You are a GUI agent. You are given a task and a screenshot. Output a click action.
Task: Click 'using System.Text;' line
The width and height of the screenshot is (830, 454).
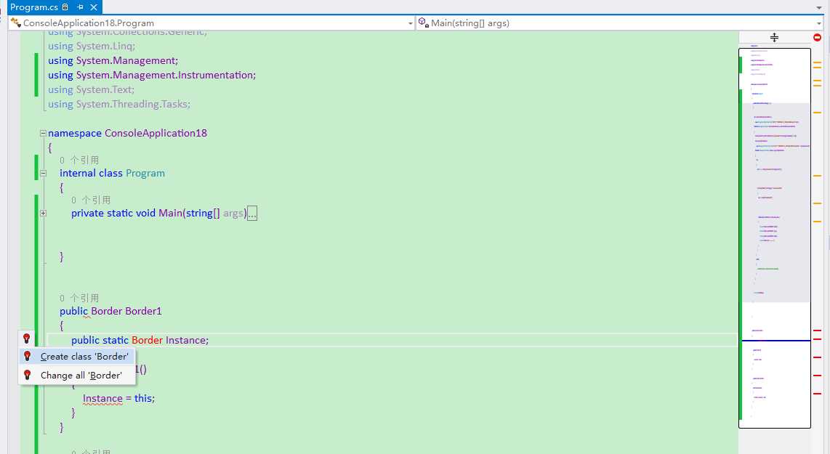tap(91, 89)
